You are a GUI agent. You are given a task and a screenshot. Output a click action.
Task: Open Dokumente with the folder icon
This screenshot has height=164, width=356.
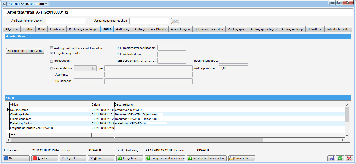(x=241, y=158)
